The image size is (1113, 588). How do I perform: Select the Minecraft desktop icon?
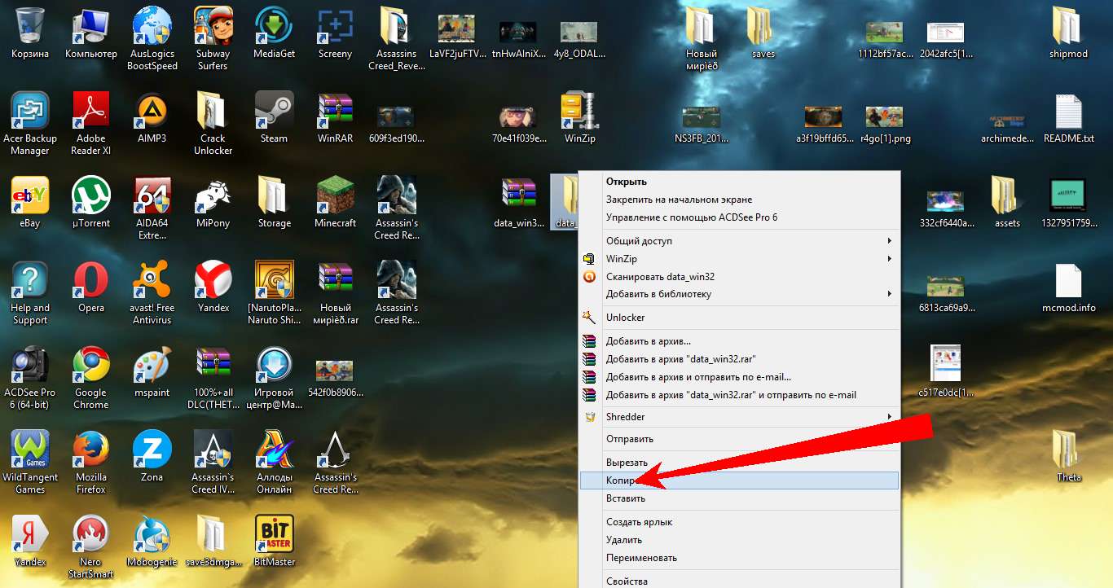[335, 195]
